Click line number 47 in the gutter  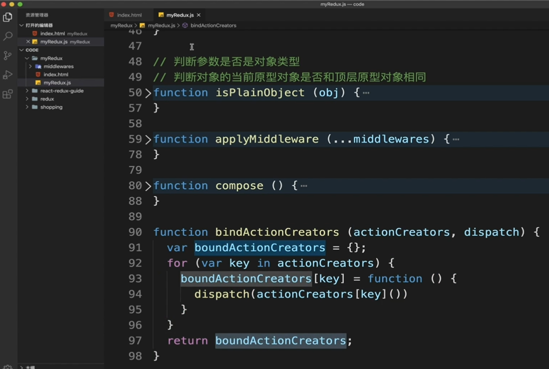135,46
